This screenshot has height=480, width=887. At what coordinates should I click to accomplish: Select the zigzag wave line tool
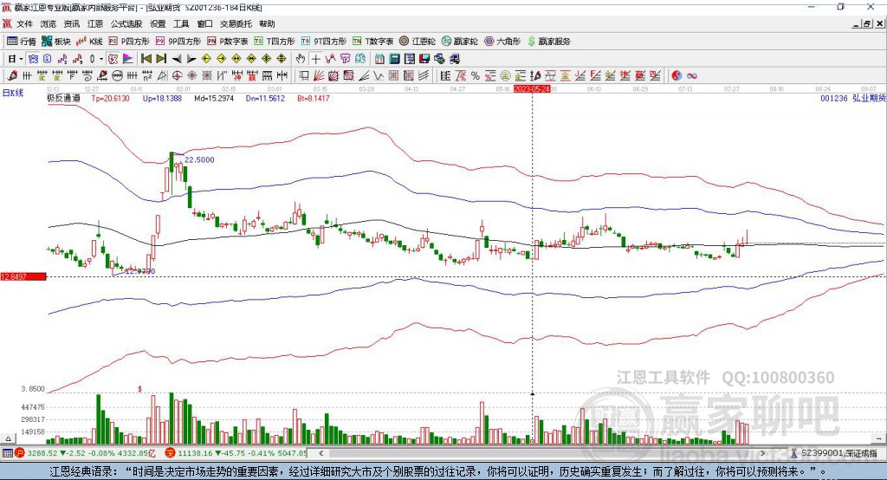(x=379, y=76)
